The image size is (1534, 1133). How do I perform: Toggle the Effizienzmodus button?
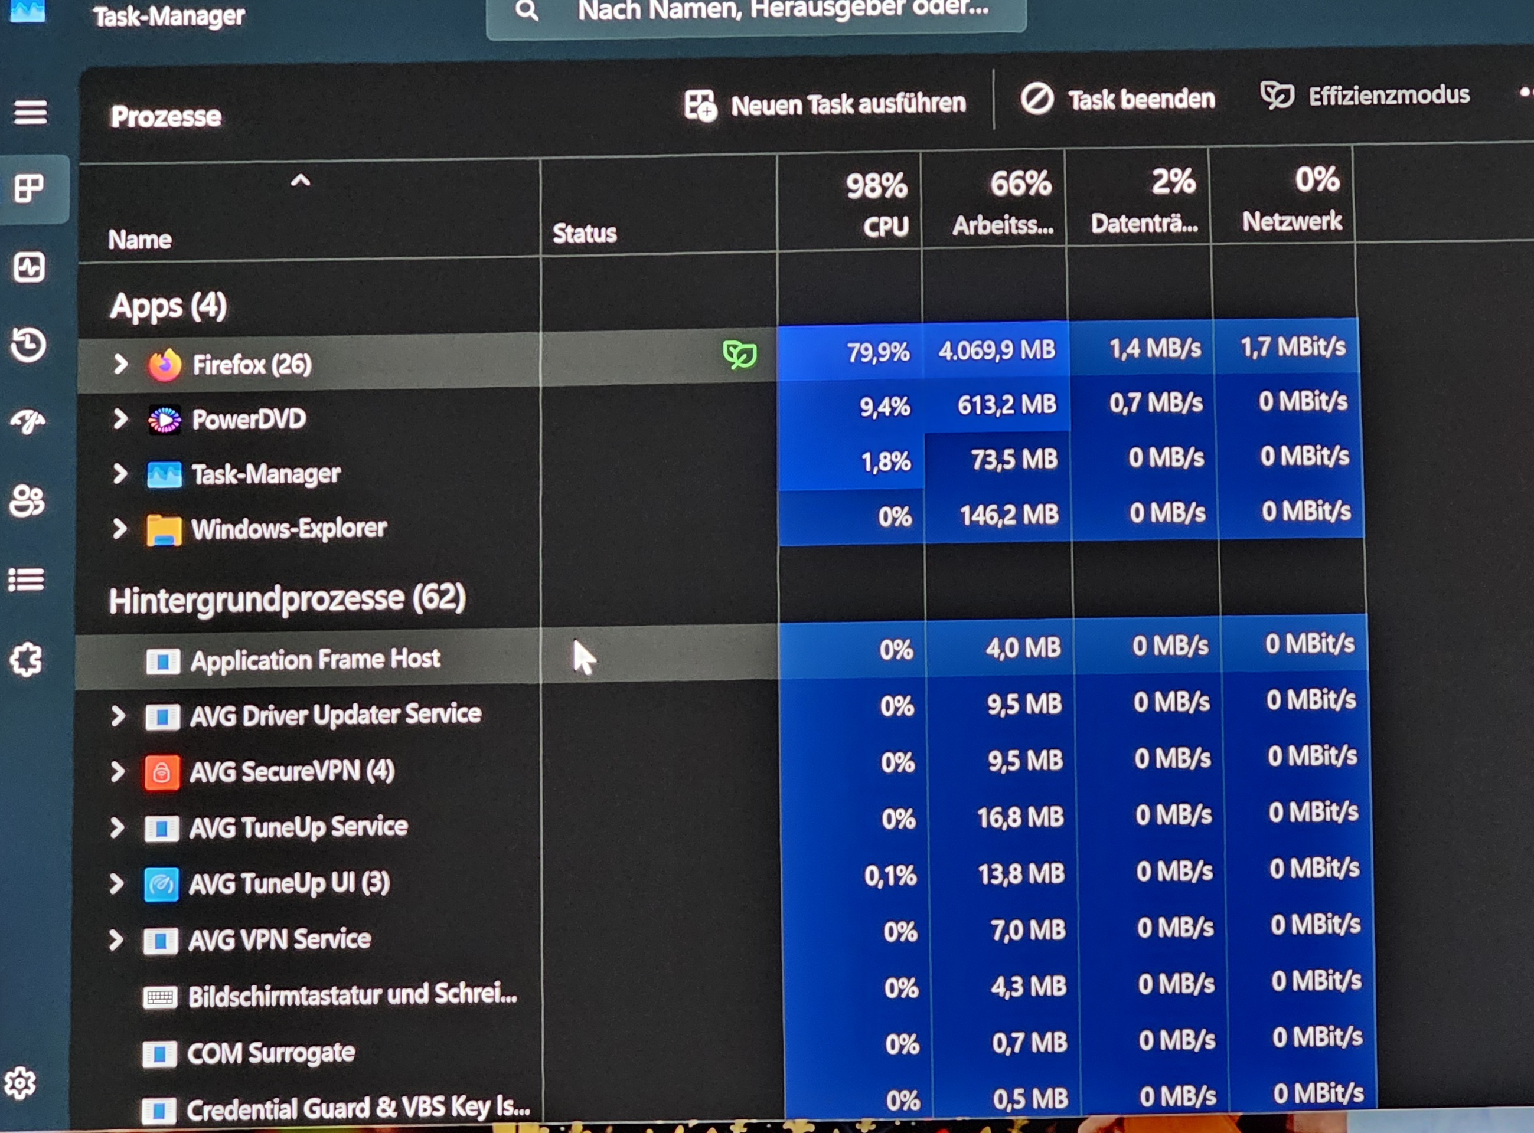point(1365,96)
